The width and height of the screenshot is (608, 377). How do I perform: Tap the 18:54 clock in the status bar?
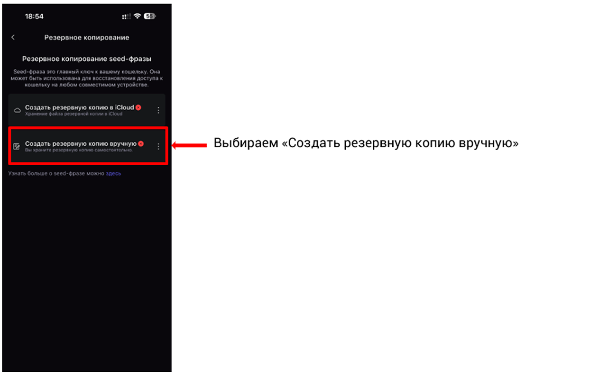pos(34,16)
